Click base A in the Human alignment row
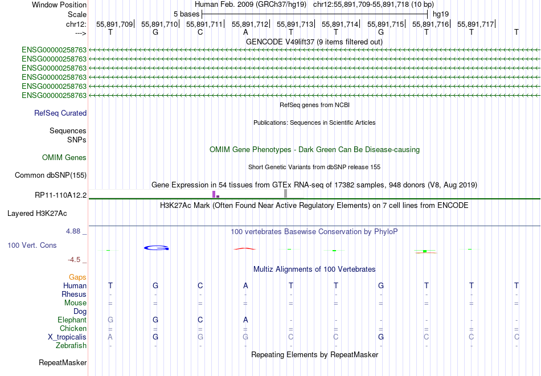The height and width of the screenshot is (376, 541). point(245,285)
